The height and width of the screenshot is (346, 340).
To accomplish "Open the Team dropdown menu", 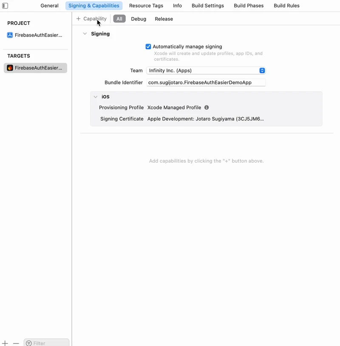I will coord(206,70).
